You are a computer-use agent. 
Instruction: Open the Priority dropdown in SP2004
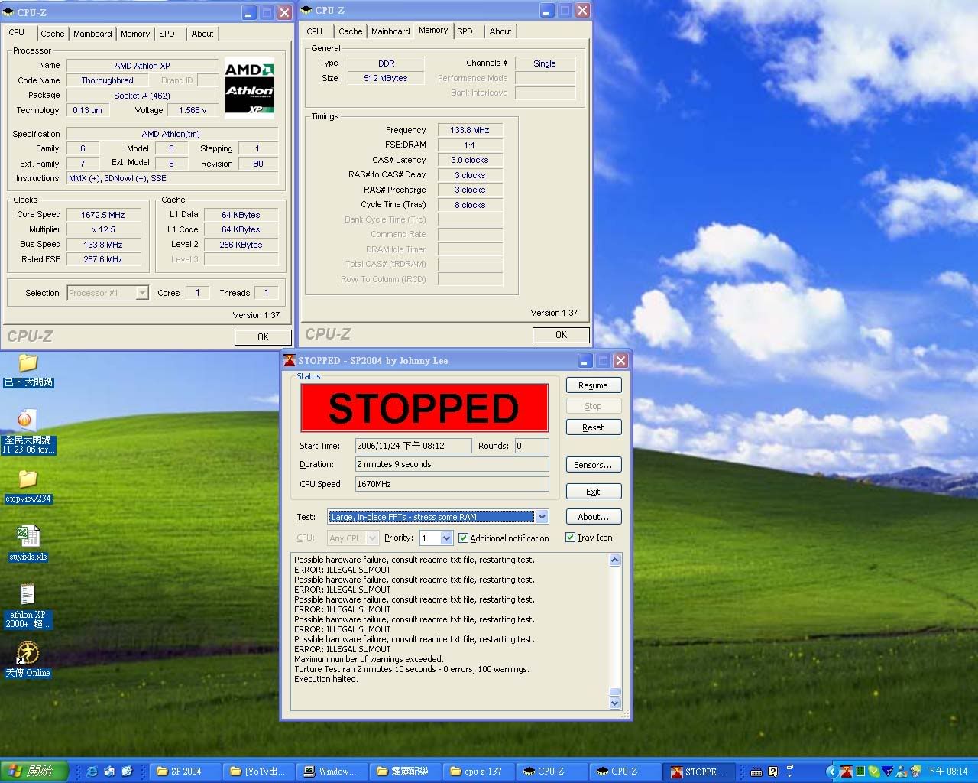coord(446,538)
